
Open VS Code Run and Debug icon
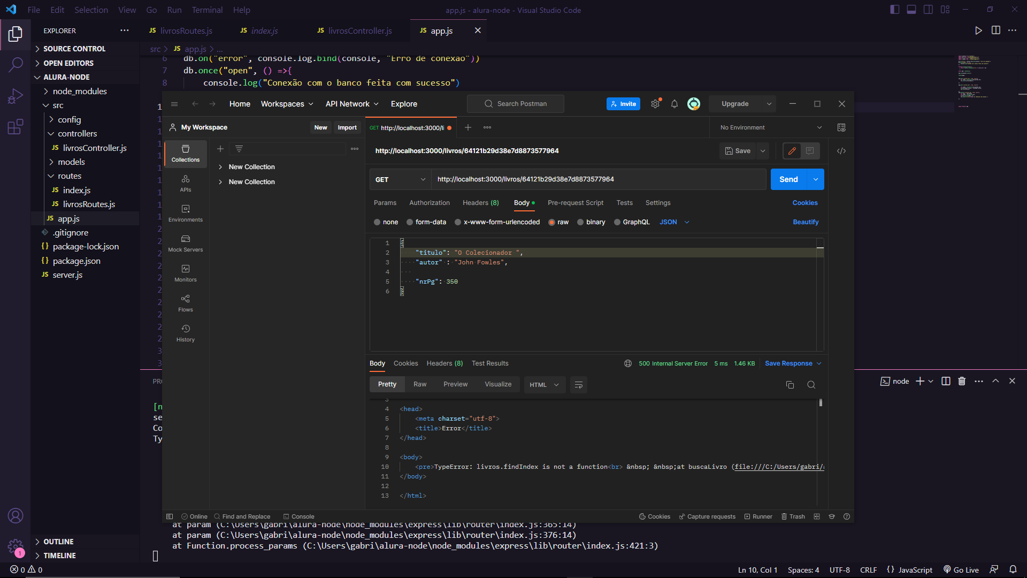[16, 96]
